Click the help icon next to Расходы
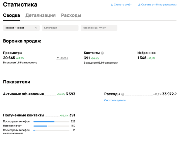Viewport: 182px width, 141px height. 123,94
